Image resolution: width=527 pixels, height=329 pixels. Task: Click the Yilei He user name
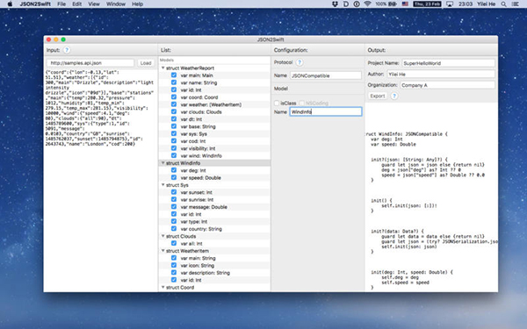click(487, 4)
